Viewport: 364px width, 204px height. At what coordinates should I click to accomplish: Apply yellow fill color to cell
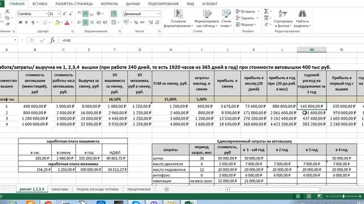57,23
